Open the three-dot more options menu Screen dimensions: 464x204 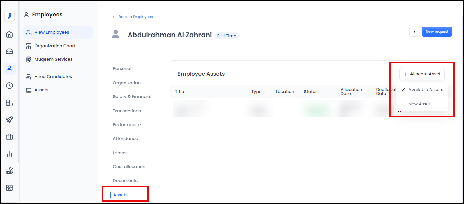pyautogui.click(x=414, y=32)
